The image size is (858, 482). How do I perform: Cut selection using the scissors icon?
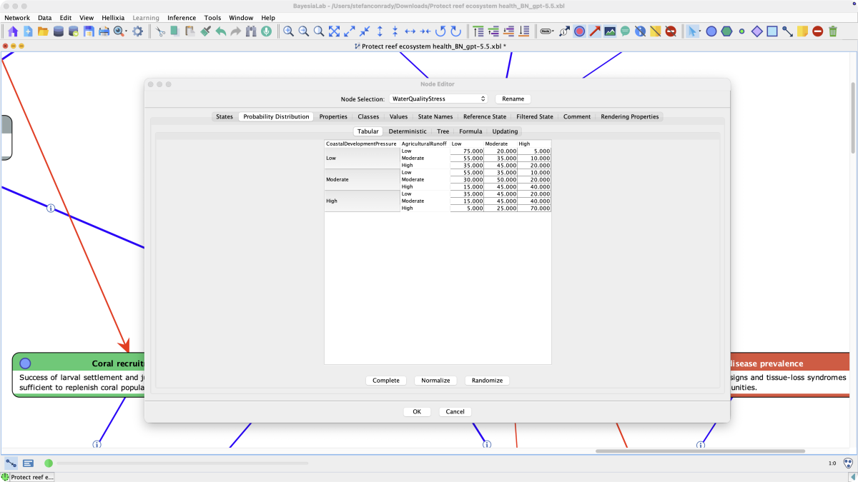click(x=160, y=31)
